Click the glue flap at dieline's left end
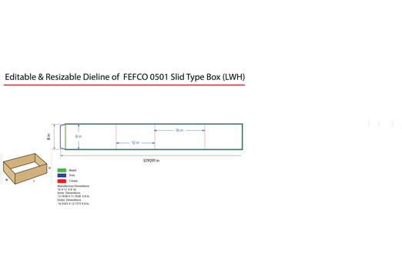 62,136
